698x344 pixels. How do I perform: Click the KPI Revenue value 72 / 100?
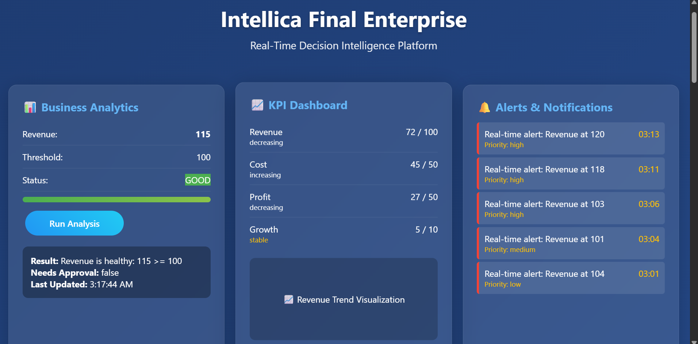(422, 132)
